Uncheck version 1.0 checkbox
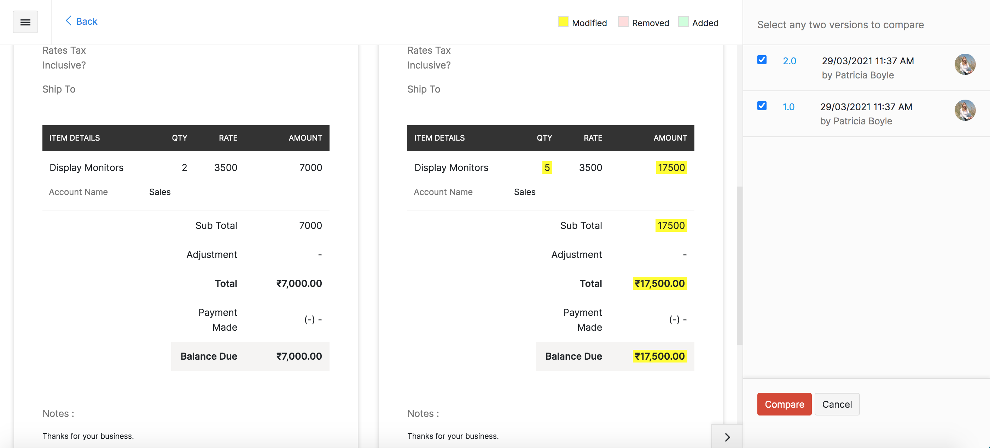This screenshot has width=990, height=448. [761, 106]
